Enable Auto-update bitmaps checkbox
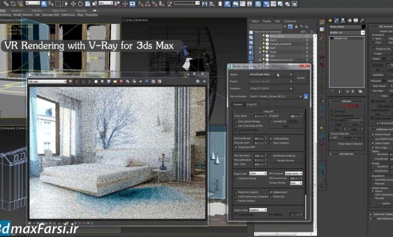Image resolution: width=393 pixels, height=237 pixels. click(236, 122)
